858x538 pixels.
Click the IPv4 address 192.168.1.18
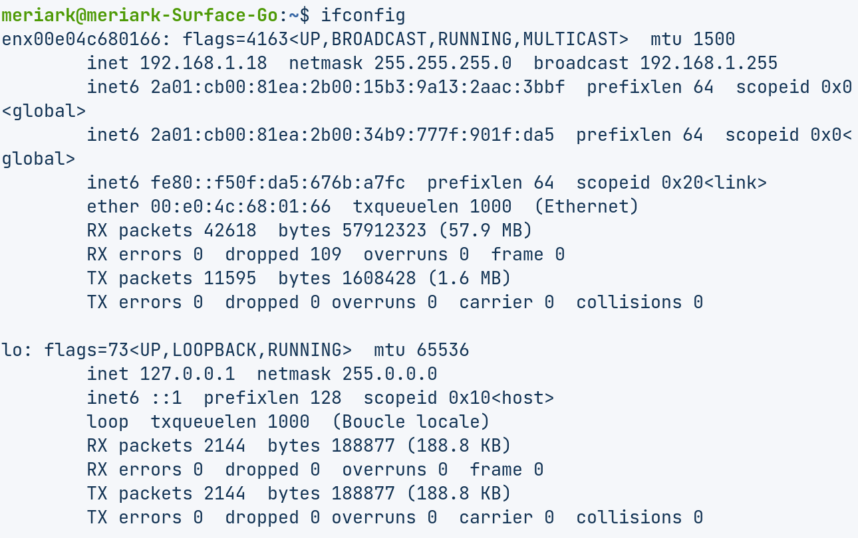coord(203,63)
